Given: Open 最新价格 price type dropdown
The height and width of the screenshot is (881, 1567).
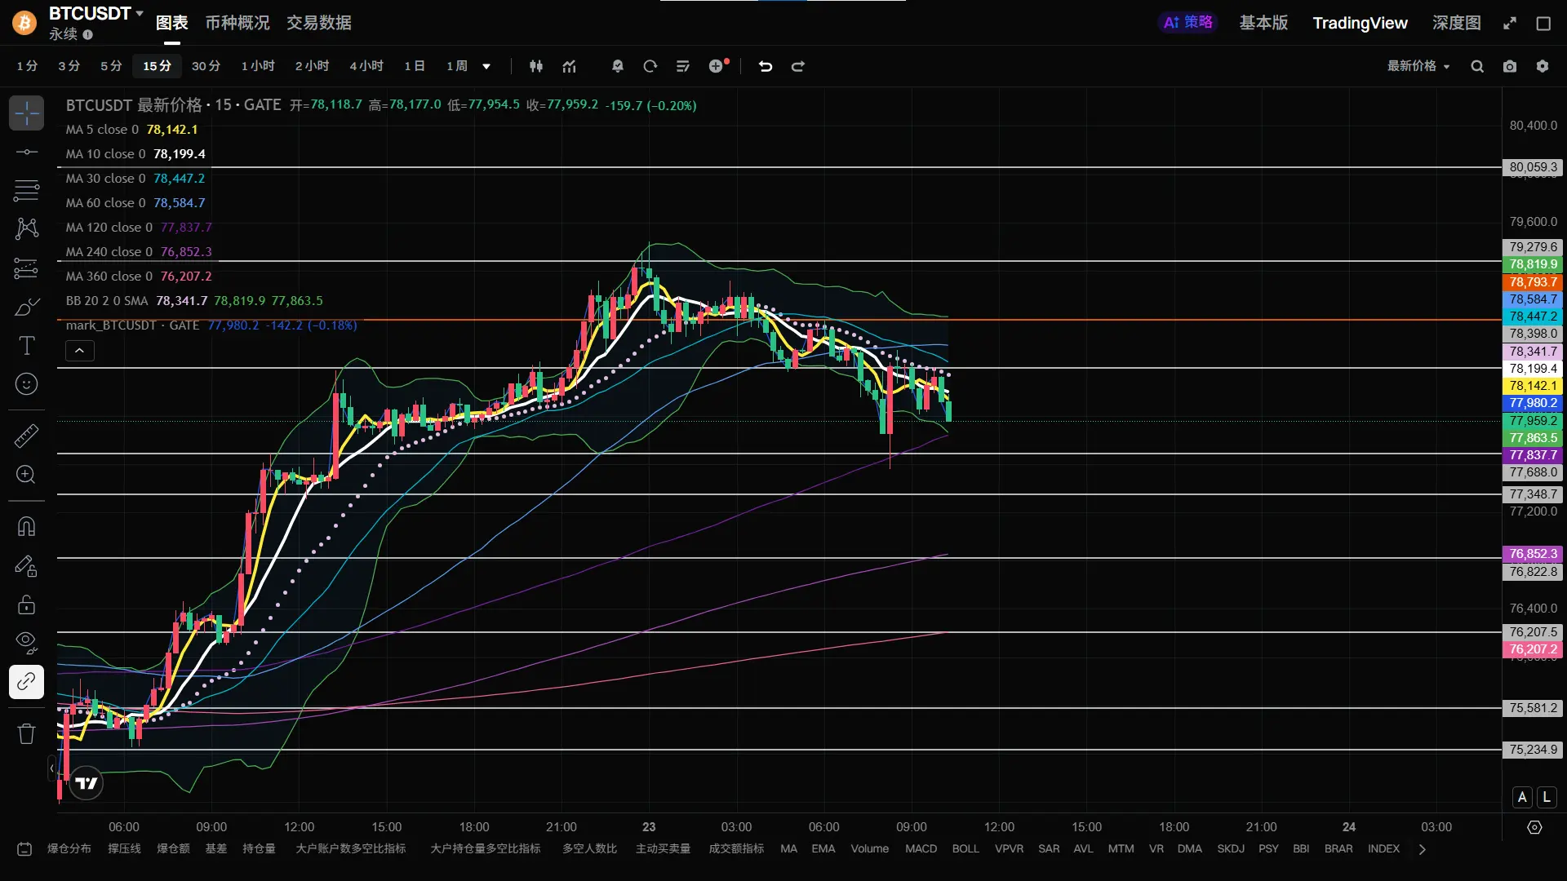Looking at the screenshot, I should point(1418,66).
